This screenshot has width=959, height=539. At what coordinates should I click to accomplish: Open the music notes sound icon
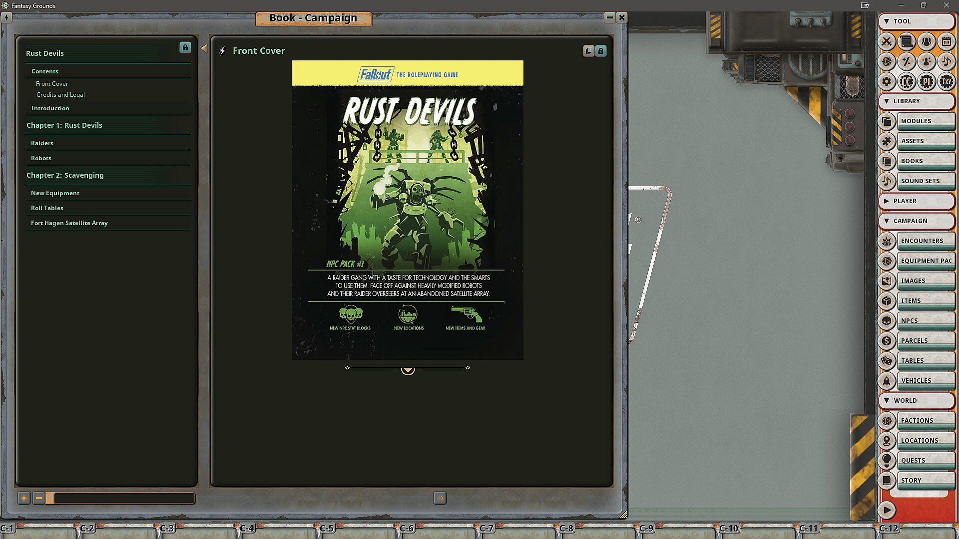click(946, 61)
